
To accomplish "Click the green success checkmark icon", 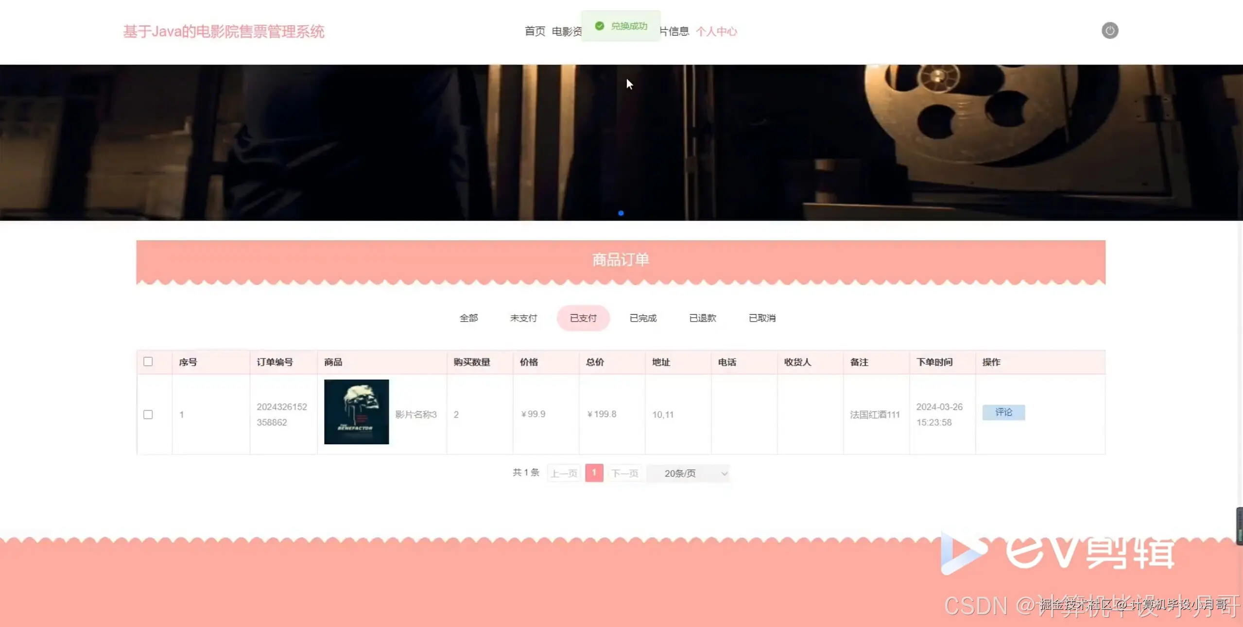I will [x=599, y=26].
